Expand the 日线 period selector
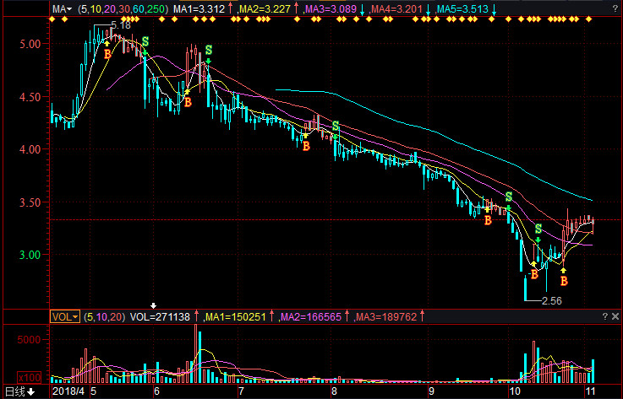 pyautogui.click(x=20, y=391)
